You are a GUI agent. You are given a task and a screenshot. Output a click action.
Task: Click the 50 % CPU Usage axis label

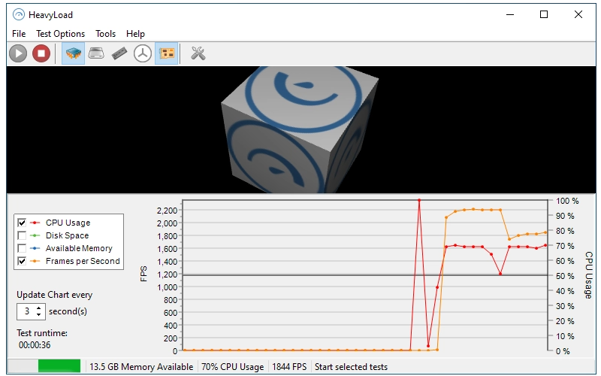pyautogui.click(x=565, y=276)
